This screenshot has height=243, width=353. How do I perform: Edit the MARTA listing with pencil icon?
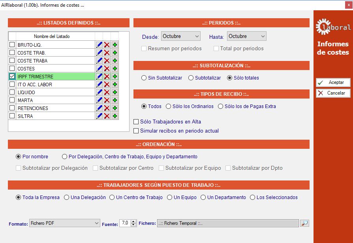(99, 101)
